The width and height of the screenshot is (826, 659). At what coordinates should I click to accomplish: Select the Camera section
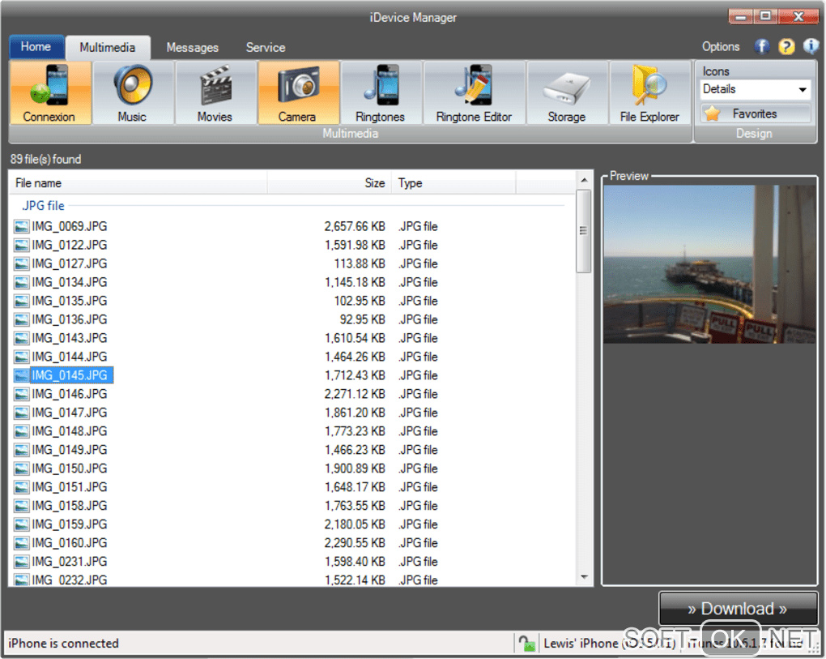pyautogui.click(x=298, y=92)
